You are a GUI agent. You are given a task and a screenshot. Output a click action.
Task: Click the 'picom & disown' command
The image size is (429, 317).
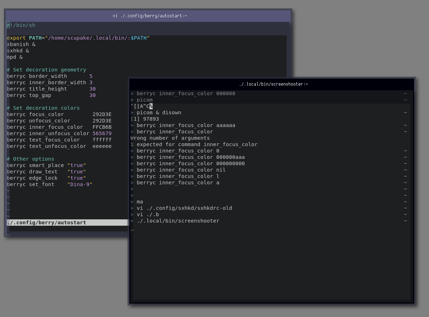(x=159, y=113)
